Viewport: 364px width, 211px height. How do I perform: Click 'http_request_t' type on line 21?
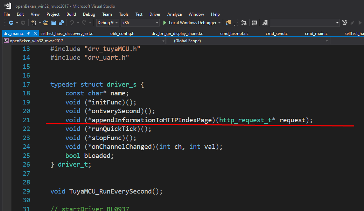[245, 120]
